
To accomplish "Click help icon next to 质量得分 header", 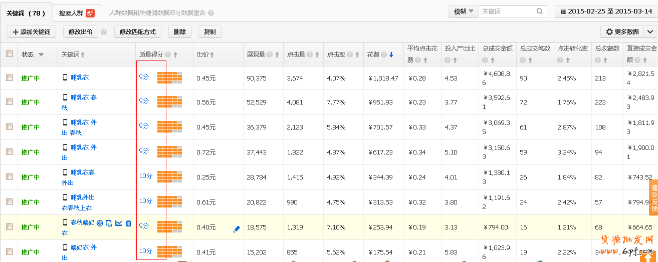I will coord(168,54).
